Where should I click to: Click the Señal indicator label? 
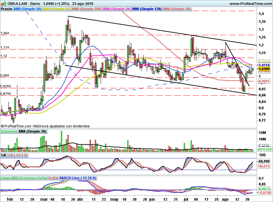53,178
